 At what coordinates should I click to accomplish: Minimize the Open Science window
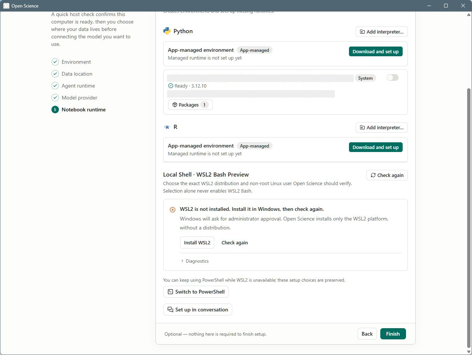coord(429,6)
